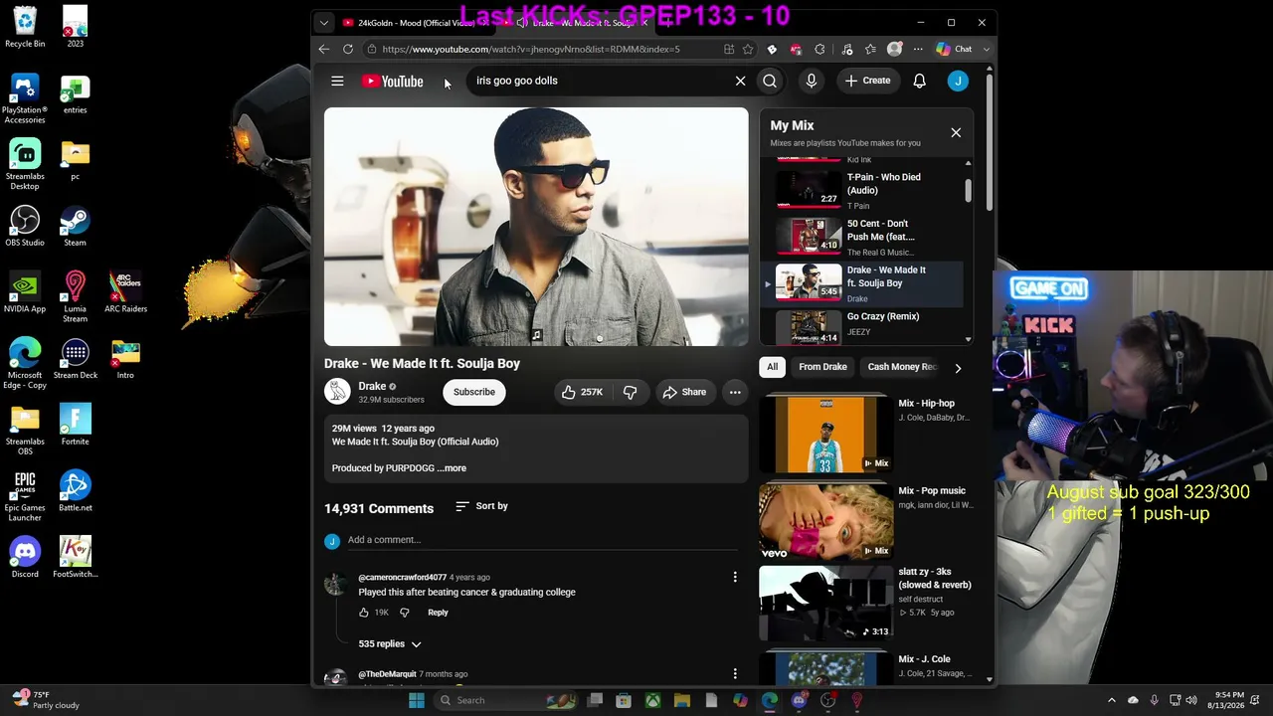
Task: Expand the description with ...more
Action: tap(452, 468)
